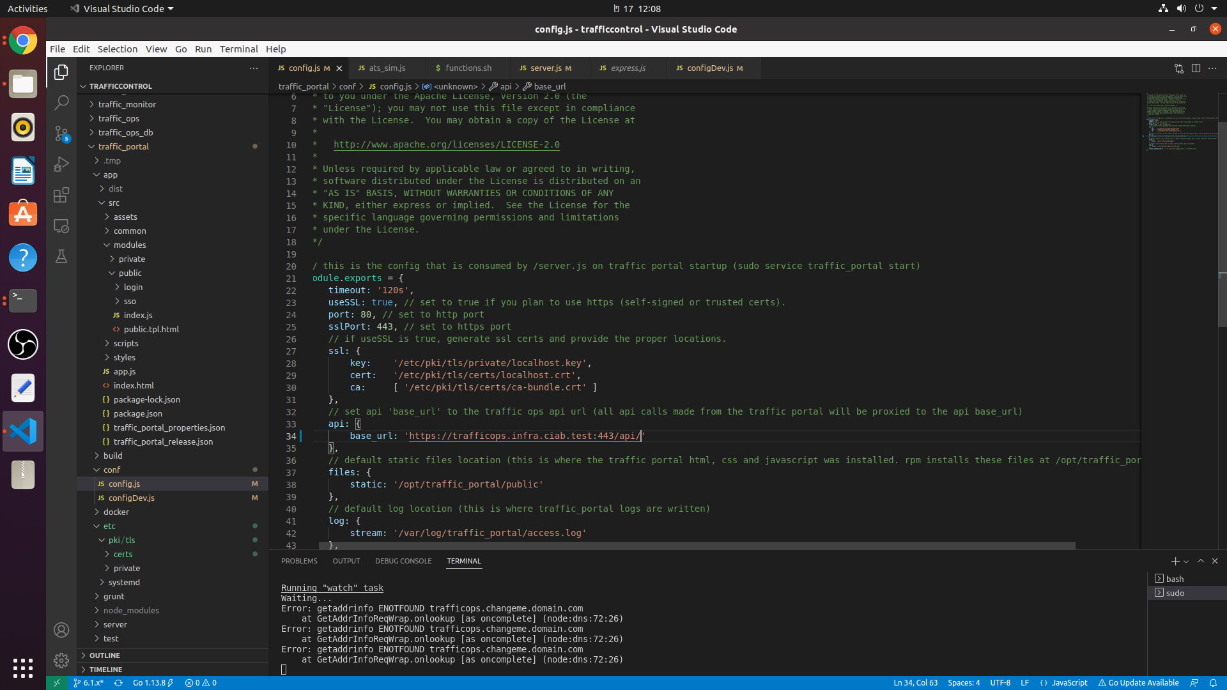Open a new terminal with the plus icon
This screenshot has height=690, width=1227.
1175,561
